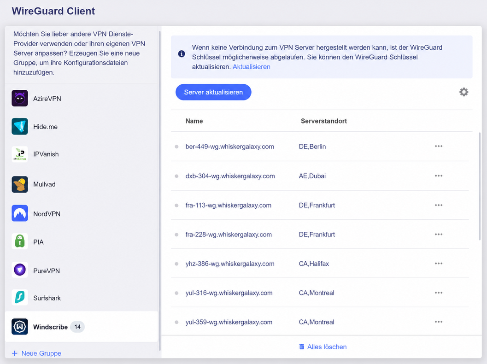Click status dot of dxb-304-wg server
This screenshot has width=487, height=364.
pos(176,176)
